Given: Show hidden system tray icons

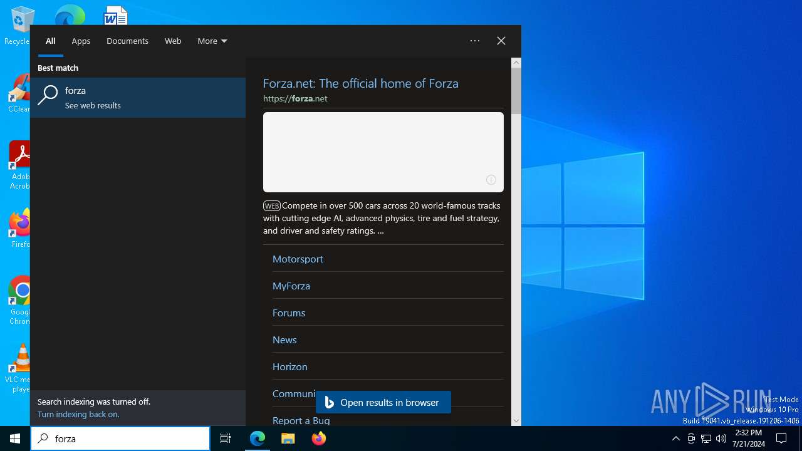Looking at the screenshot, I should [x=675, y=438].
